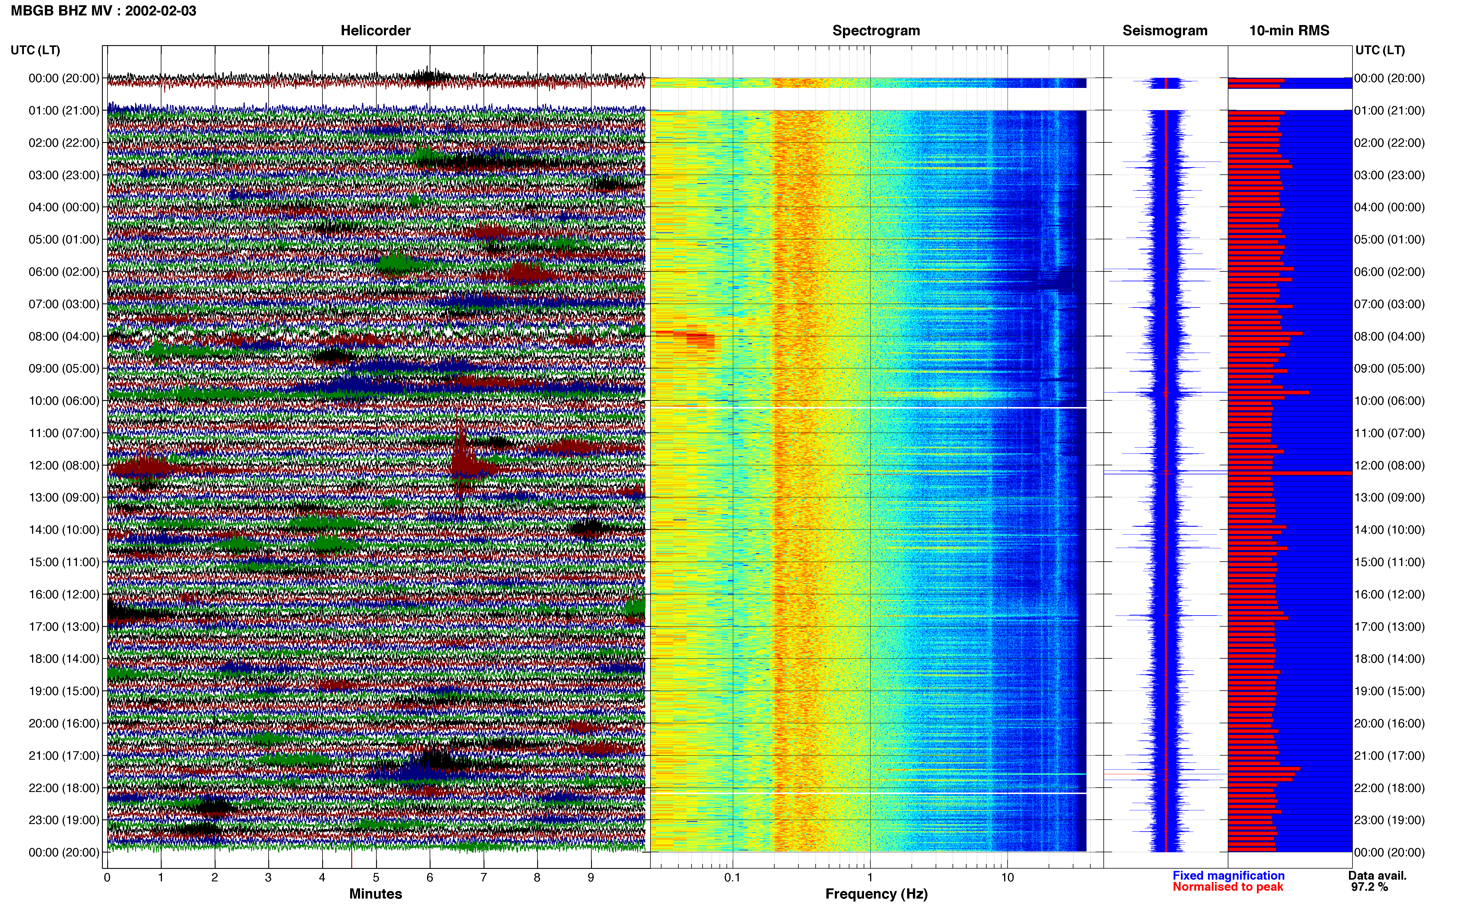The image size is (1462, 914).
Task: Click 07:00 (03:00) on the right time axis
Action: coord(1389,304)
